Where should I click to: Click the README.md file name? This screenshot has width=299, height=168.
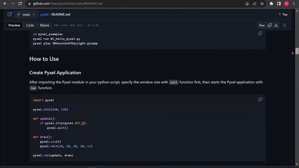coord(61,14)
